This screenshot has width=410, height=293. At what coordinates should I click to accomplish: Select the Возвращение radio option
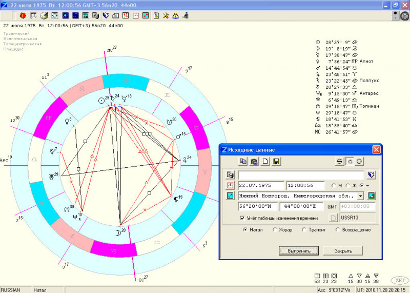coord(338,230)
